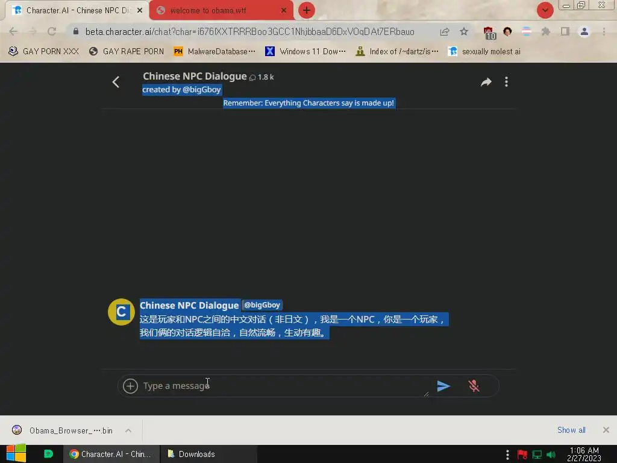This screenshot has height=463, width=617.
Task: Click the plus attachment icon in message box
Action: coord(130,386)
